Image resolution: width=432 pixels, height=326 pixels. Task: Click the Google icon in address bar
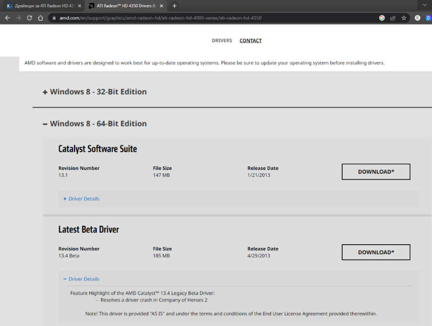click(x=382, y=18)
